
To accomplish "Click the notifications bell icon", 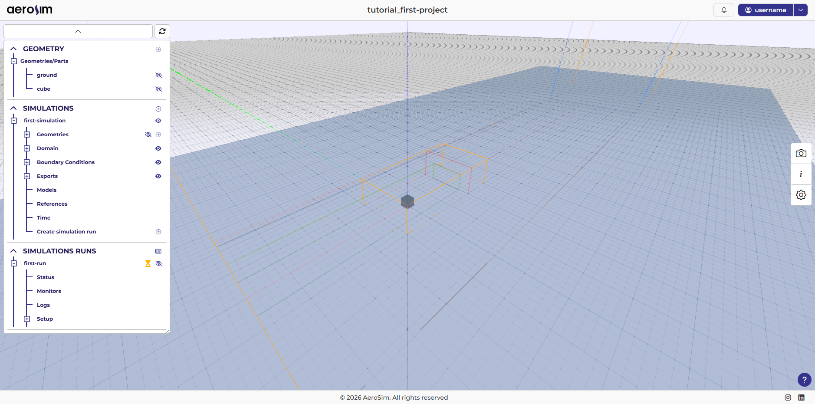I will click(723, 10).
